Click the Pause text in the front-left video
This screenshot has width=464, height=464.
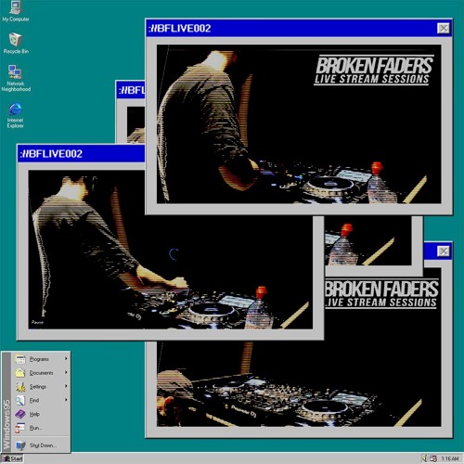[37, 322]
